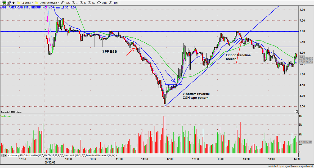This screenshot has width=314, height=168.
Task: Switch to the 5 minute interval
Action: (x=83, y=3)
